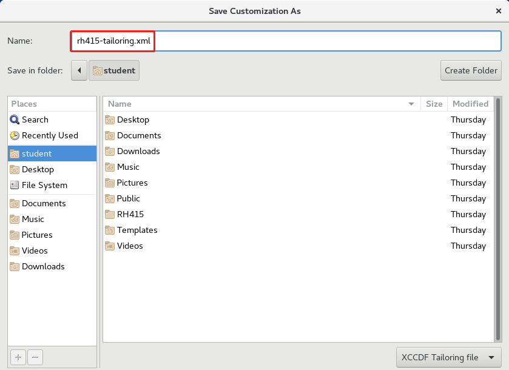Click the Size column header
Viewport: 509px width, 370px height.
tap(434, 104)
